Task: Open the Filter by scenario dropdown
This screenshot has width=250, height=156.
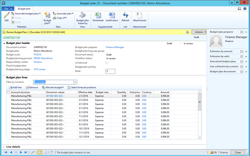Action: (x=75, y=82)
